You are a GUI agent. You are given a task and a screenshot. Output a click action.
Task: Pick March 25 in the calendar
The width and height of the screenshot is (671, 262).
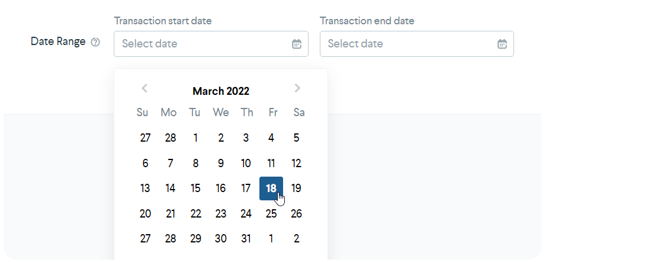tap(271, 214)
